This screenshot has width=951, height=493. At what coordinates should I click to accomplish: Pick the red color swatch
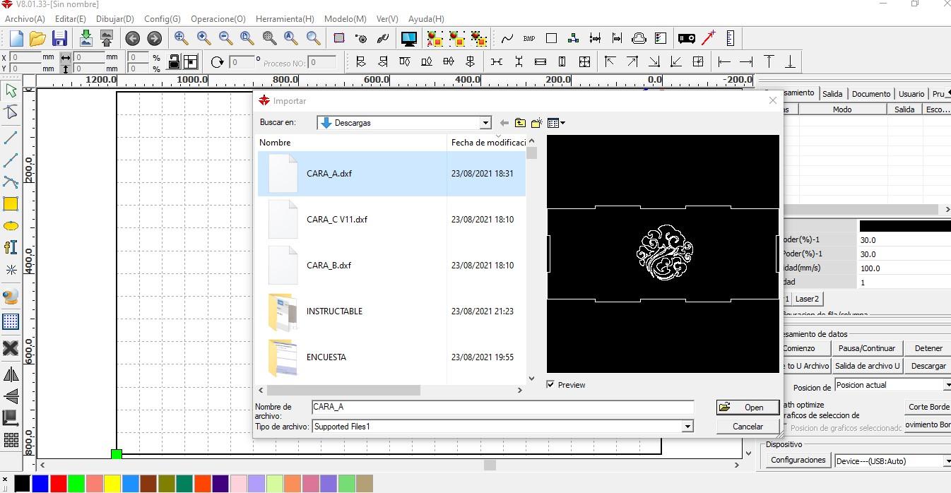pos(59,484)
